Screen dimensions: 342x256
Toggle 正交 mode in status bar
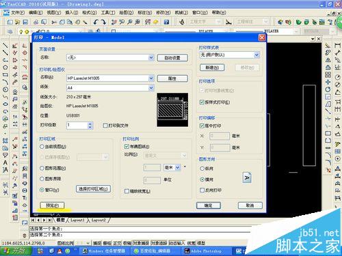tap(117, 243)
